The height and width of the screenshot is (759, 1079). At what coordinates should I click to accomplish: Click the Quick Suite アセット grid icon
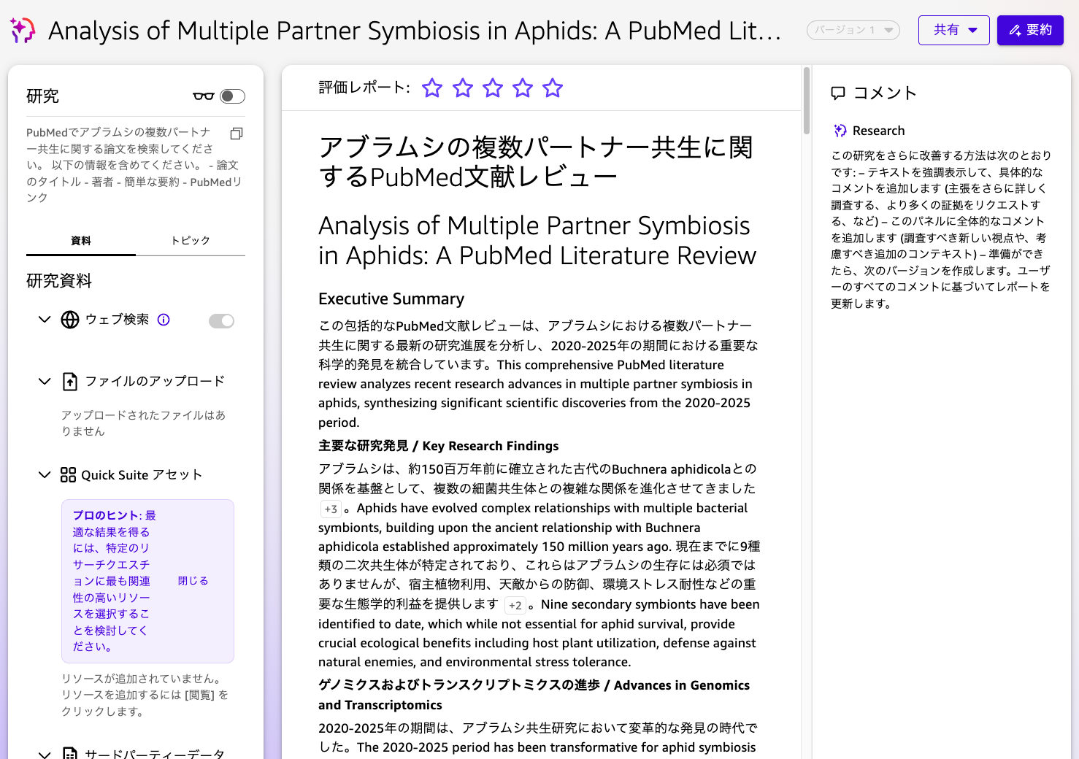[x=68, y=474]
